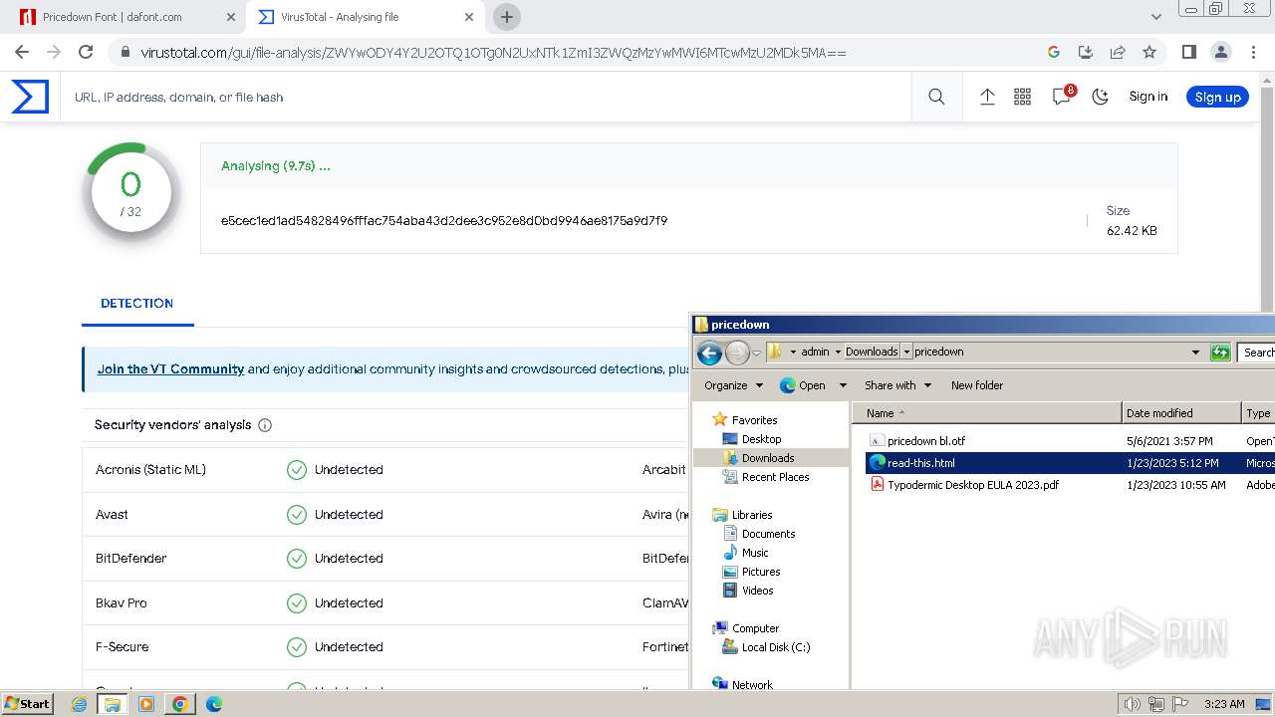
Task: Click the browser back arrow
Action: [x=22, y=52]
